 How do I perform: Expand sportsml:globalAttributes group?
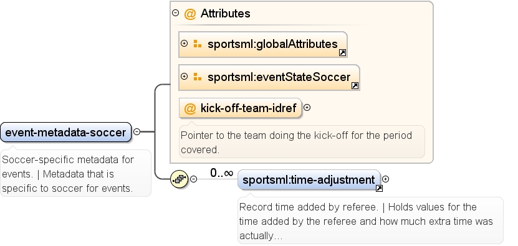pyautogui.click(x=185, y=43)
